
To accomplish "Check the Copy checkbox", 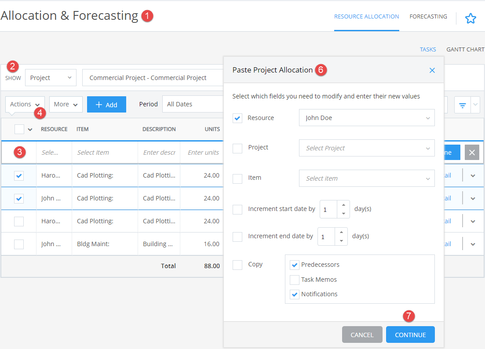I will pyautogui.click(x=237, y=265).
